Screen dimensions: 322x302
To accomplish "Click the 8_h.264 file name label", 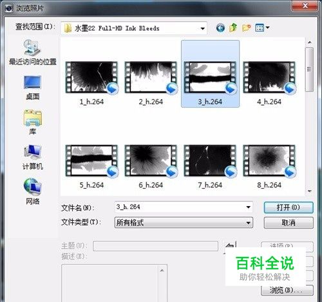I will pyautogui.click(x=269, y=185).
